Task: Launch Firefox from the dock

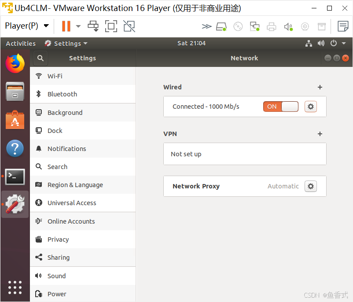Action: pos(15,63)
